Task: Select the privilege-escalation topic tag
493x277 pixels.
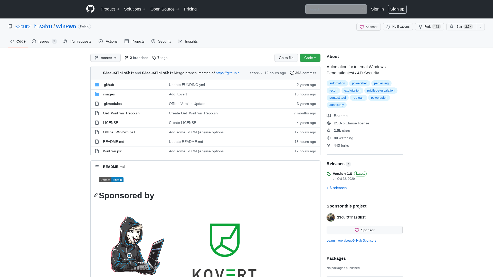Action: (x=381, y=91)
